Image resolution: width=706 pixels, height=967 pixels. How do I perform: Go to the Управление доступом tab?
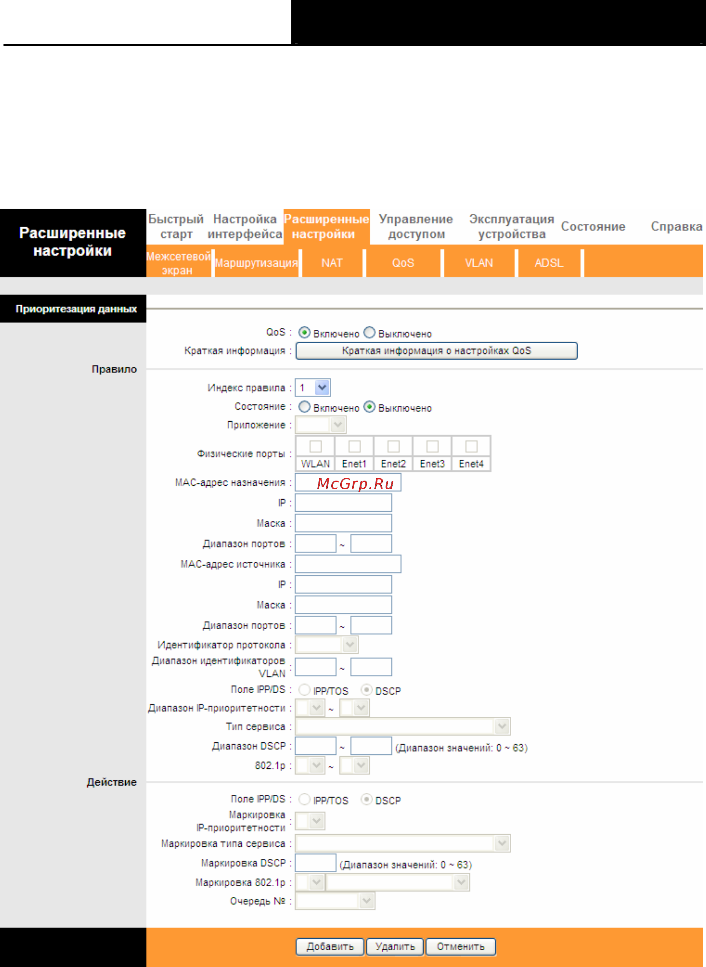tap(416, 227)
